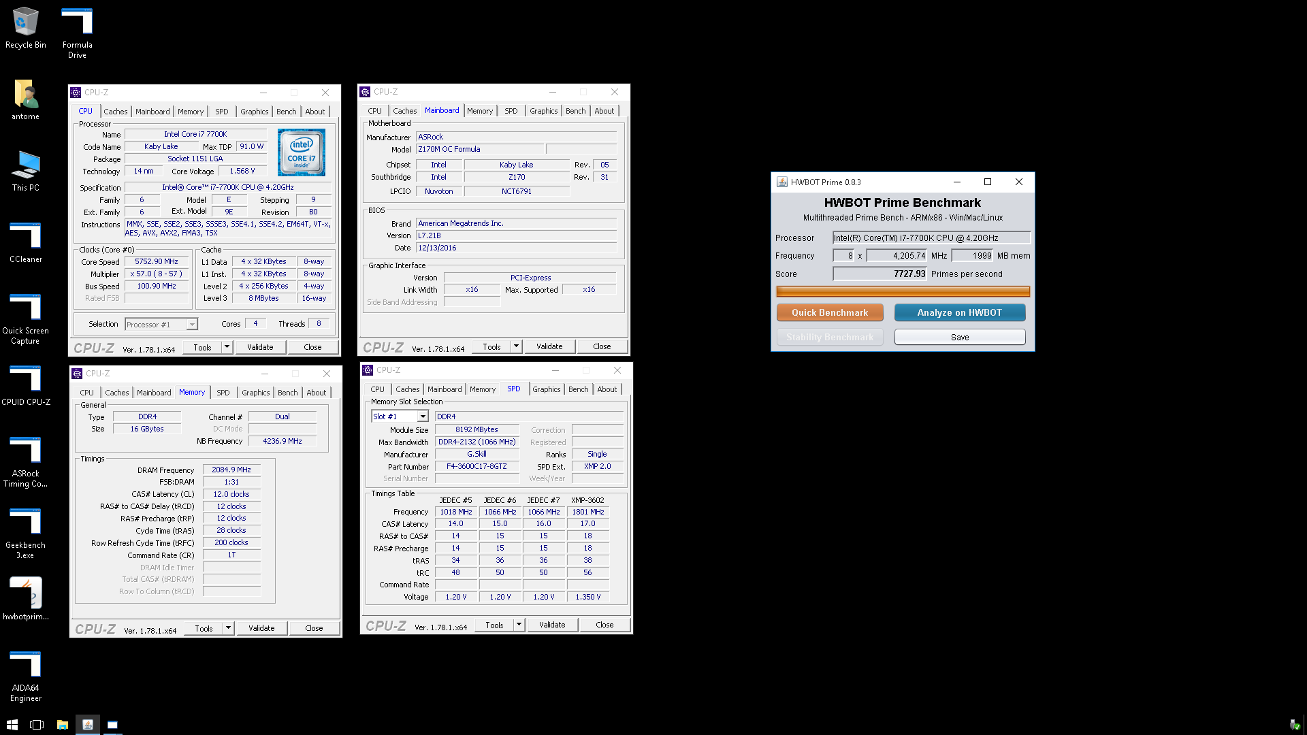Select the Java HWBOT taskbar icon

87,725
